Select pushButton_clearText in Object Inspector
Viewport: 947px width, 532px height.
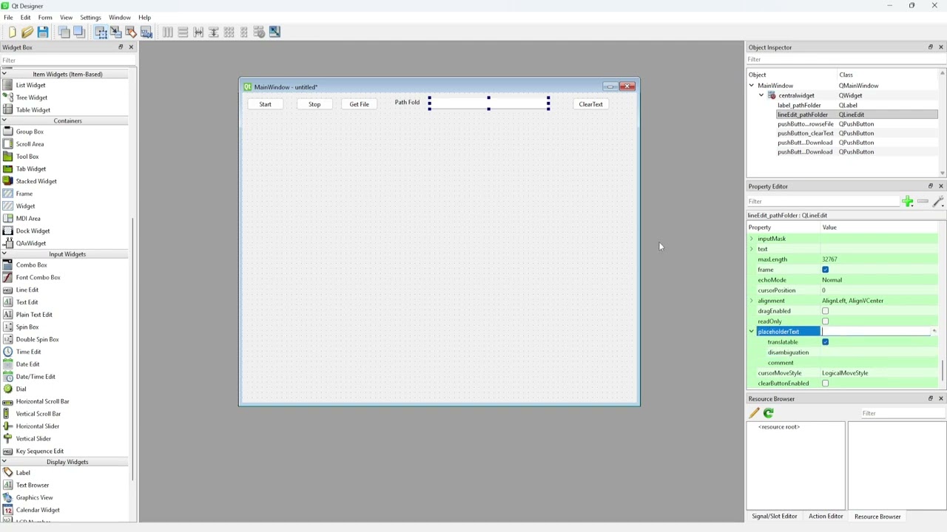(805, 134)
